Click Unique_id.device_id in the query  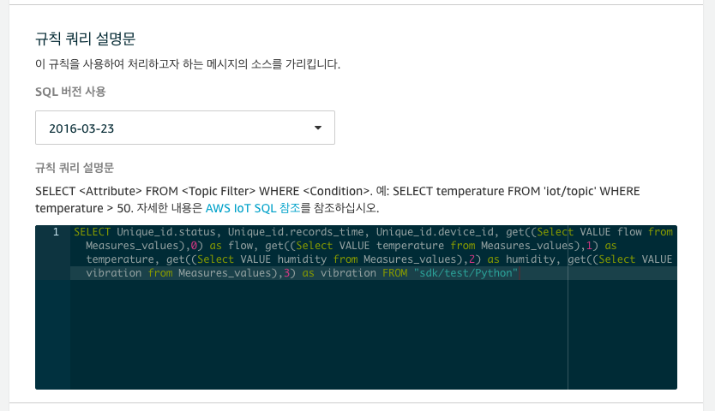click(x=435, y=232)
